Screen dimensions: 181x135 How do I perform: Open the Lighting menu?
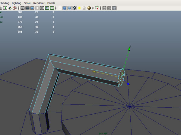click(17, 3)
